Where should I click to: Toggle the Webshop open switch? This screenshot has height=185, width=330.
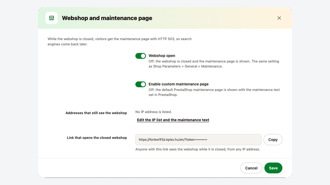pos(141,56)
